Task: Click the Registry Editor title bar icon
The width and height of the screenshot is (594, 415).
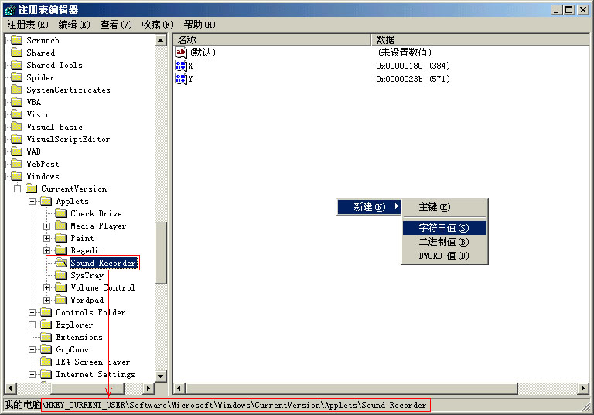Action: coord(9,9)
